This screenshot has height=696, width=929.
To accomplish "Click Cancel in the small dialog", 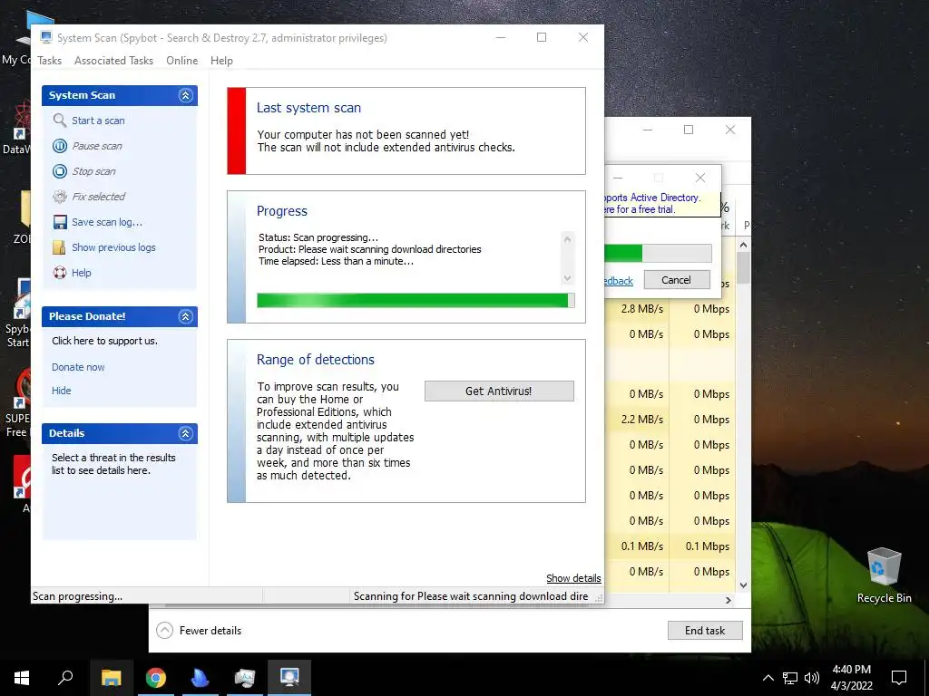I will tap(677, 280).
